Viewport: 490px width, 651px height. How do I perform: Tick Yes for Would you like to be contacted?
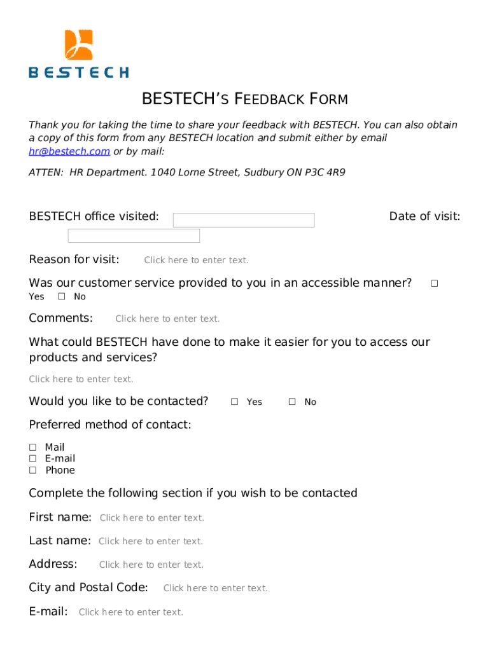pos(234,402)
